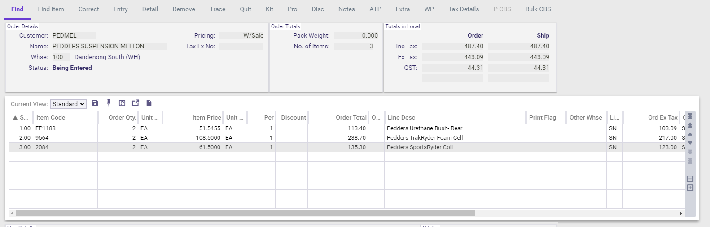This screenshot has height=227, width=710.
Task: Click Ord Ex Tax value 217.00
Action: tap(651, 137)
